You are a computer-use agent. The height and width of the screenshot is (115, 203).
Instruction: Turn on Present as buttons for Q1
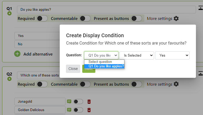136,19
